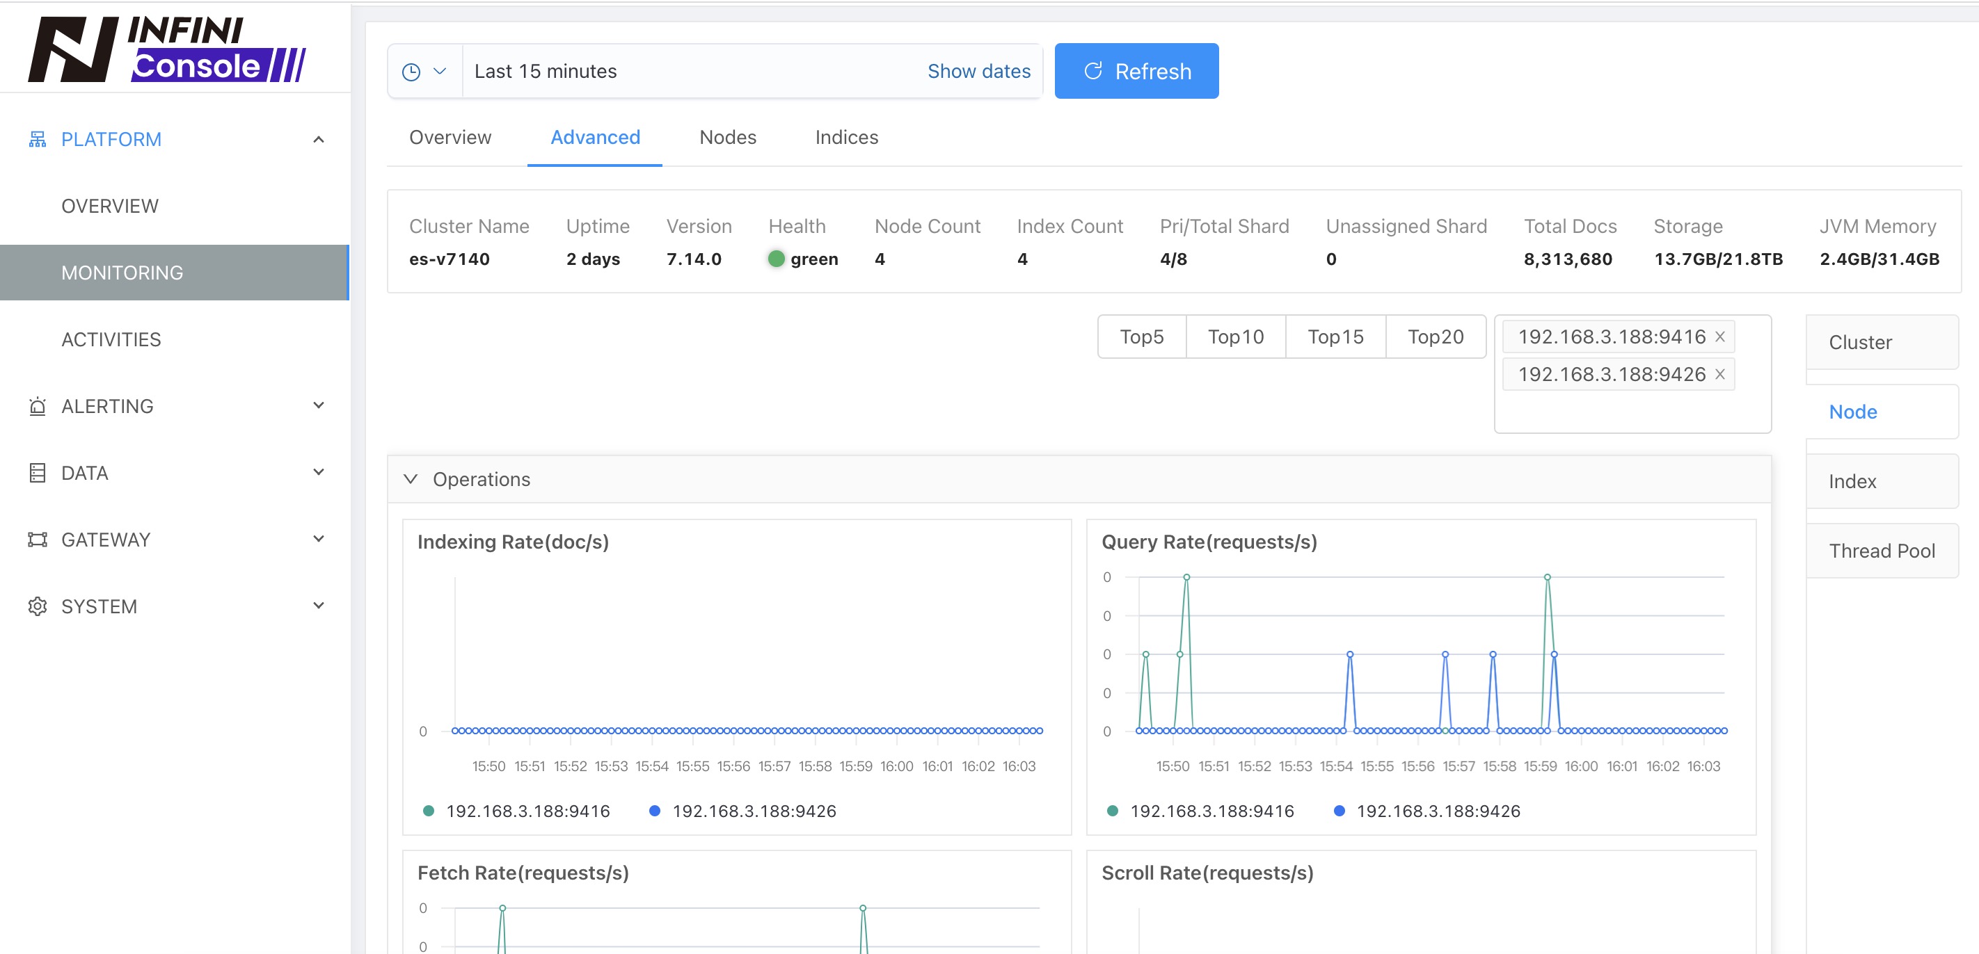Select Top20 nodes filter button
The image size is (1979, 954).
1438,337
